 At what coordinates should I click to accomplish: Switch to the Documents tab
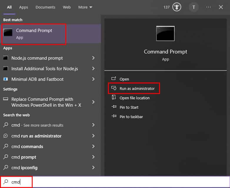pos(45,7)
